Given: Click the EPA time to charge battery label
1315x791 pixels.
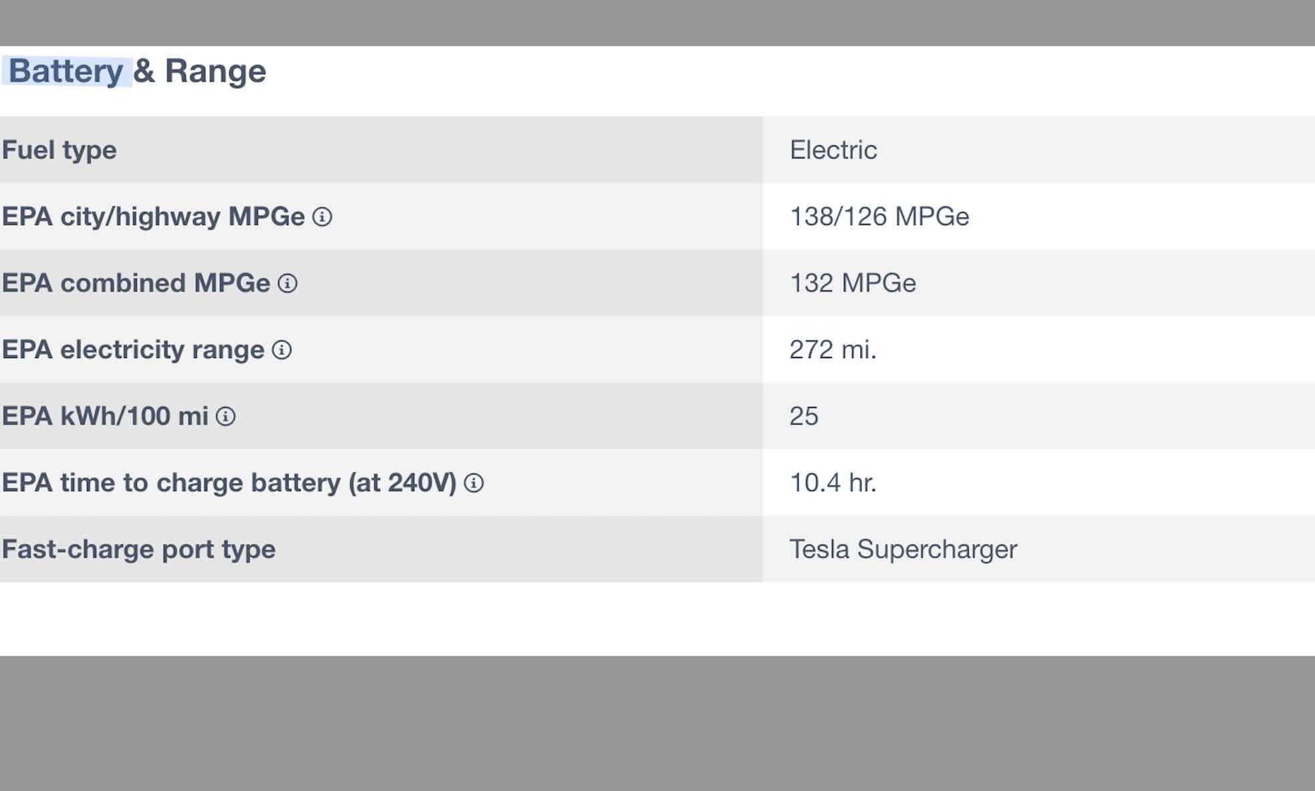Looking at the screenshot, I should (229, 483).
